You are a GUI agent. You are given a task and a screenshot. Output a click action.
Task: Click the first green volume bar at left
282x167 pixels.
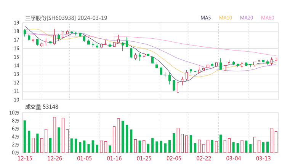pos(24,136)
